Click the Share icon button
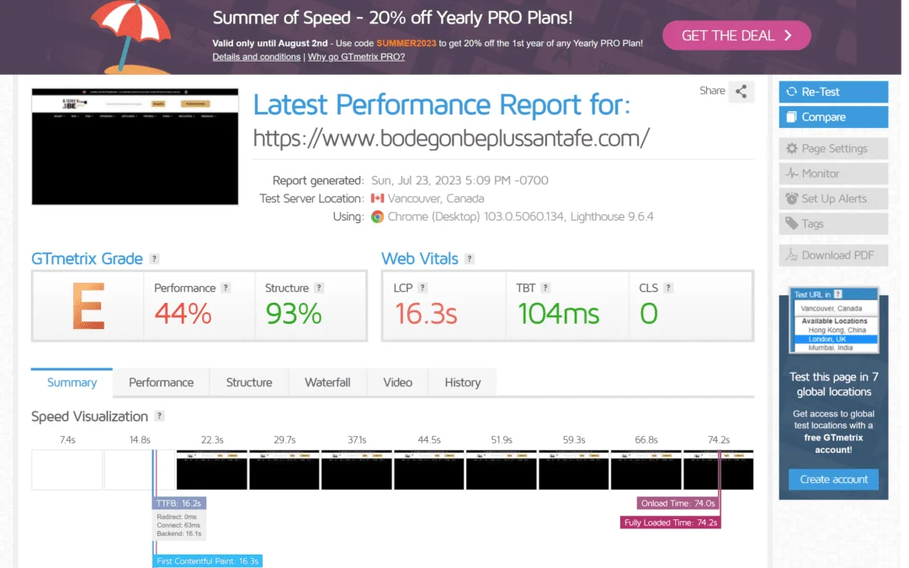The width and height of the screenshot is (909, 568). (x=741, y=92)
